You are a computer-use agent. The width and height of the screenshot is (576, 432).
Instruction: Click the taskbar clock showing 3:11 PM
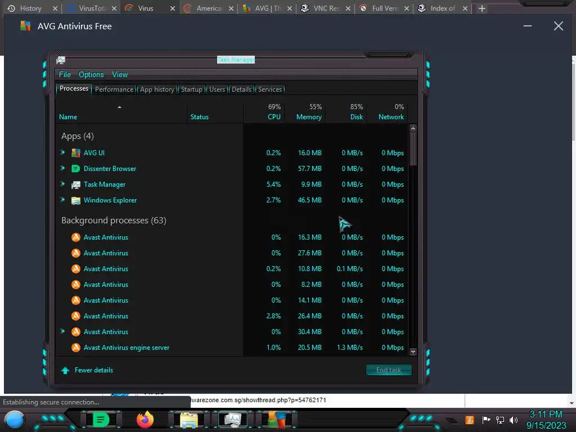coord(546,420)
